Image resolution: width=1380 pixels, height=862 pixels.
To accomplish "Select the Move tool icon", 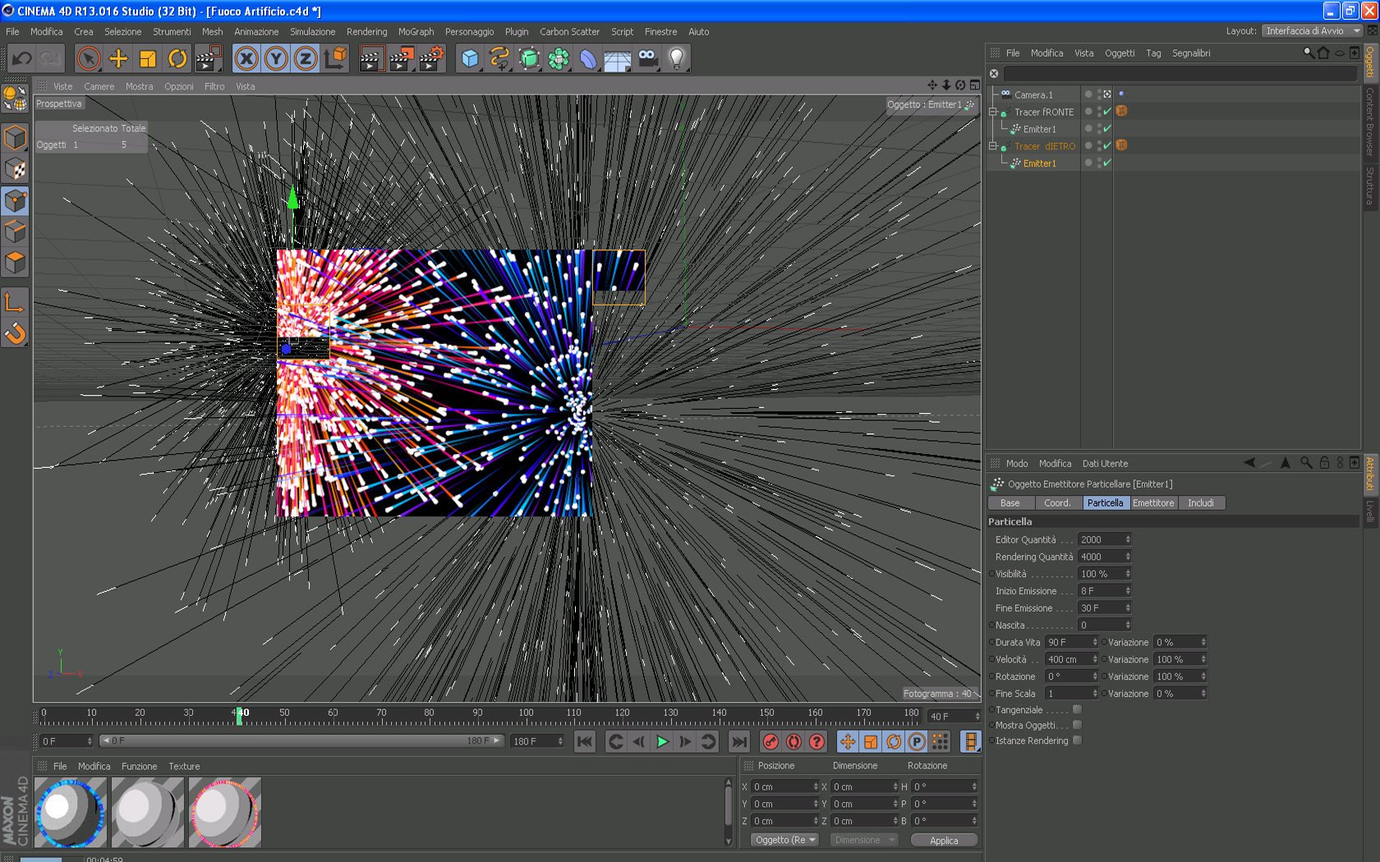I will click(x=118, y=58).
